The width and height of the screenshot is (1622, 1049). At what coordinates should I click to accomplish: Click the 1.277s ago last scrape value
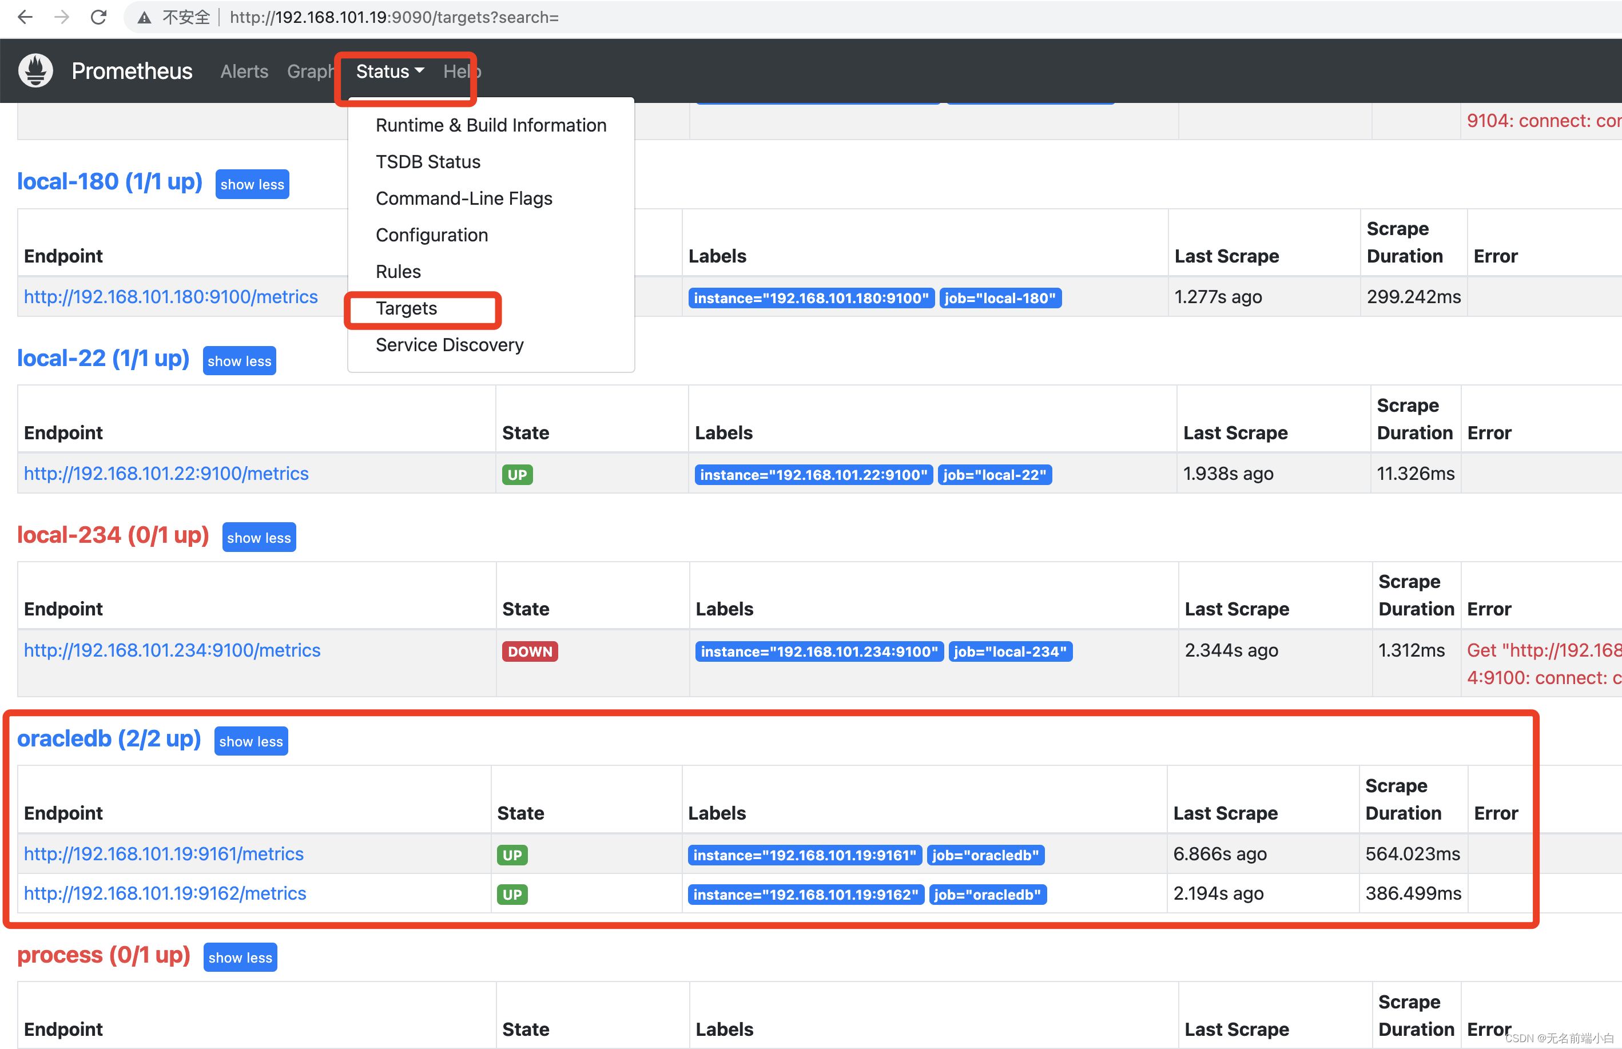[1218, 297]
